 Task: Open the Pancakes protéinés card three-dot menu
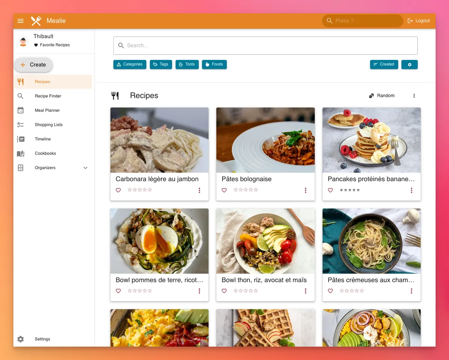click(411, 190)
